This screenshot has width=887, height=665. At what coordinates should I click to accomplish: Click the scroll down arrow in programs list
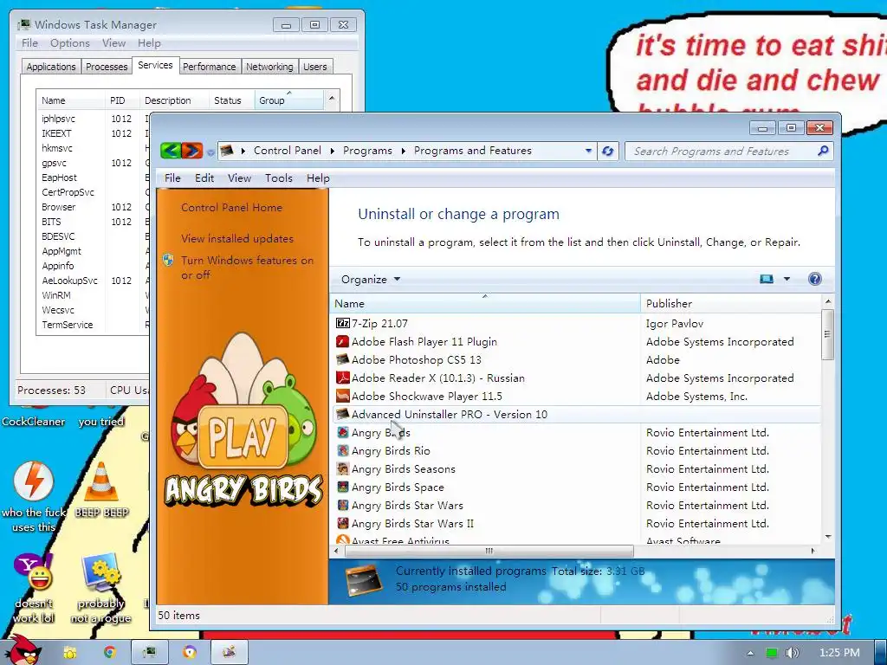tap(827, 537)
